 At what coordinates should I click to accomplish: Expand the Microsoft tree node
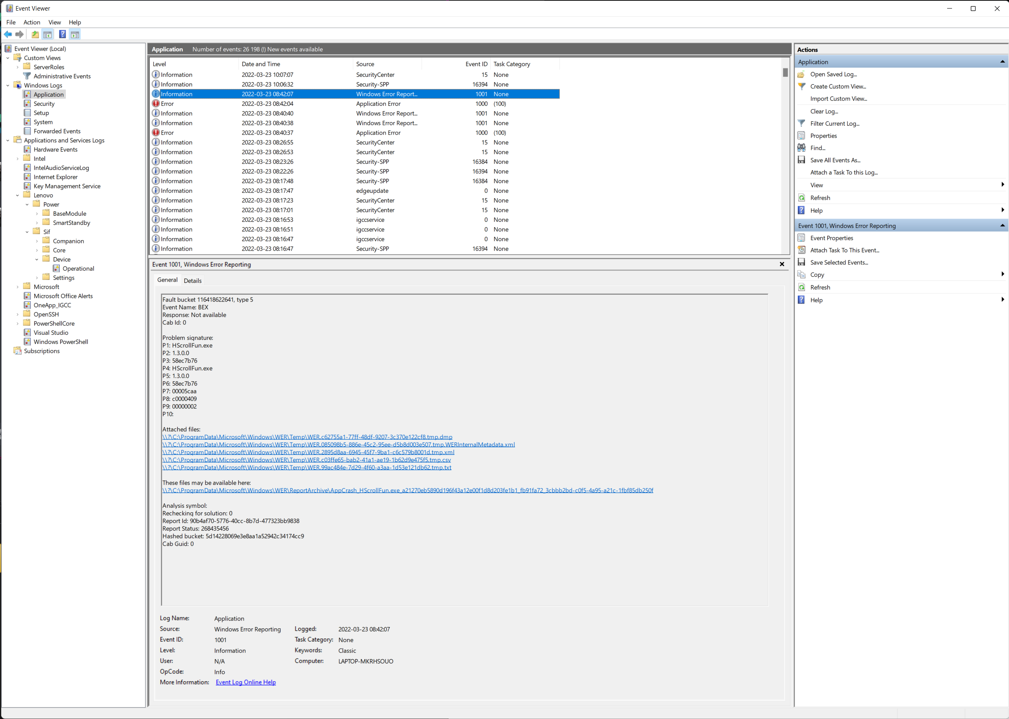18,286
